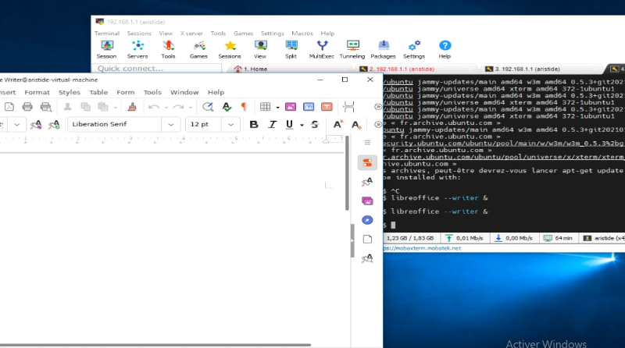This screenshot has width=625, height=348.
Task: Apply Strikethrough formatting
Action: pyautogui.click(x=315, y=125)
